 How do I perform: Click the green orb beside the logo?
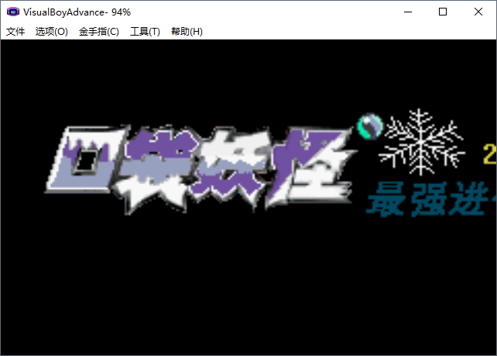pyautogui.click(x=370, y=126)
